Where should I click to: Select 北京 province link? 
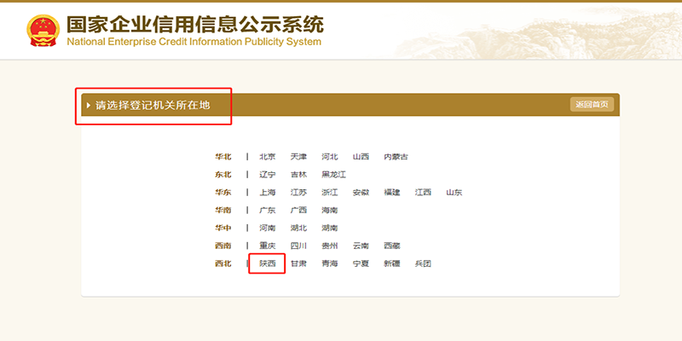pos(268,157)
